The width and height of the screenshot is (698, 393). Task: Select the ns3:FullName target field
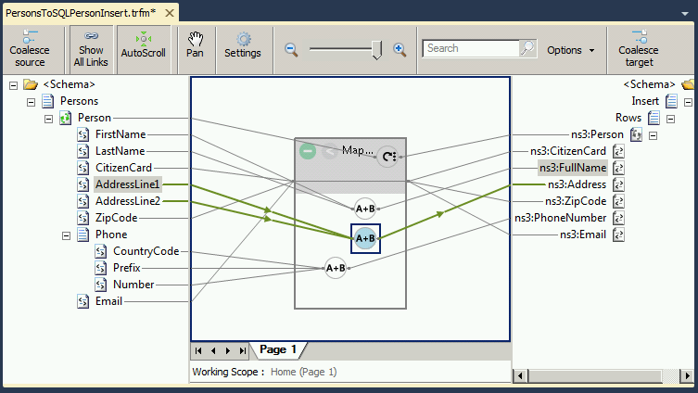(x=572, y=168)
